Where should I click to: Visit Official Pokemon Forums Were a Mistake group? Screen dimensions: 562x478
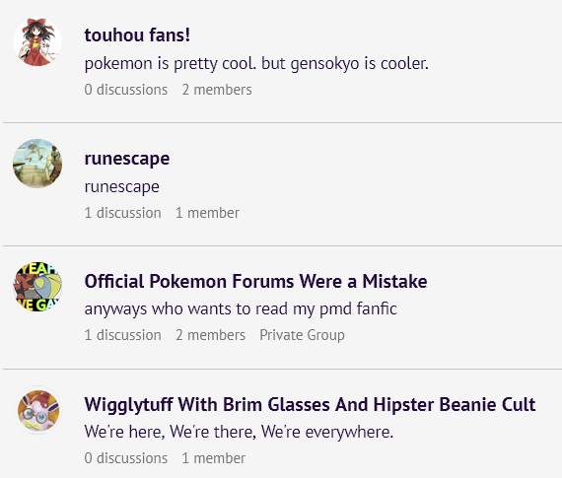click(255, 281)
